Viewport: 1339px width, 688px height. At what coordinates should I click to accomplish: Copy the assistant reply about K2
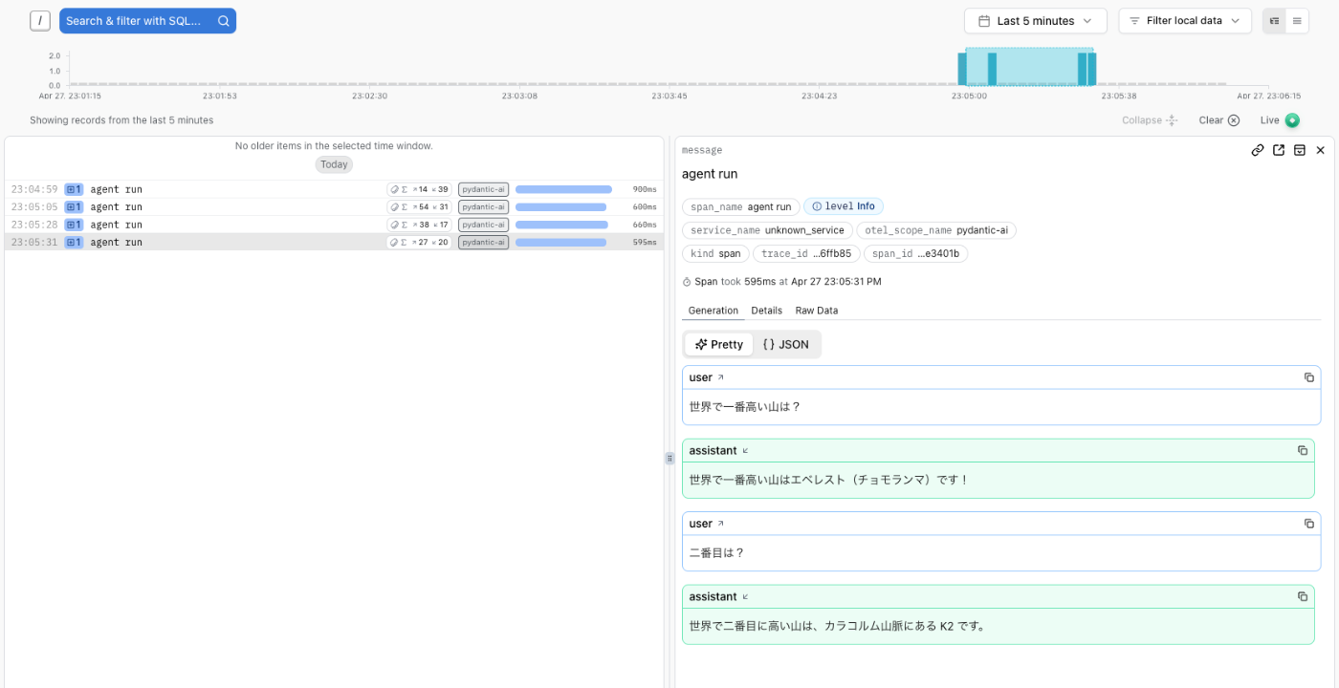coord(1303,596)
